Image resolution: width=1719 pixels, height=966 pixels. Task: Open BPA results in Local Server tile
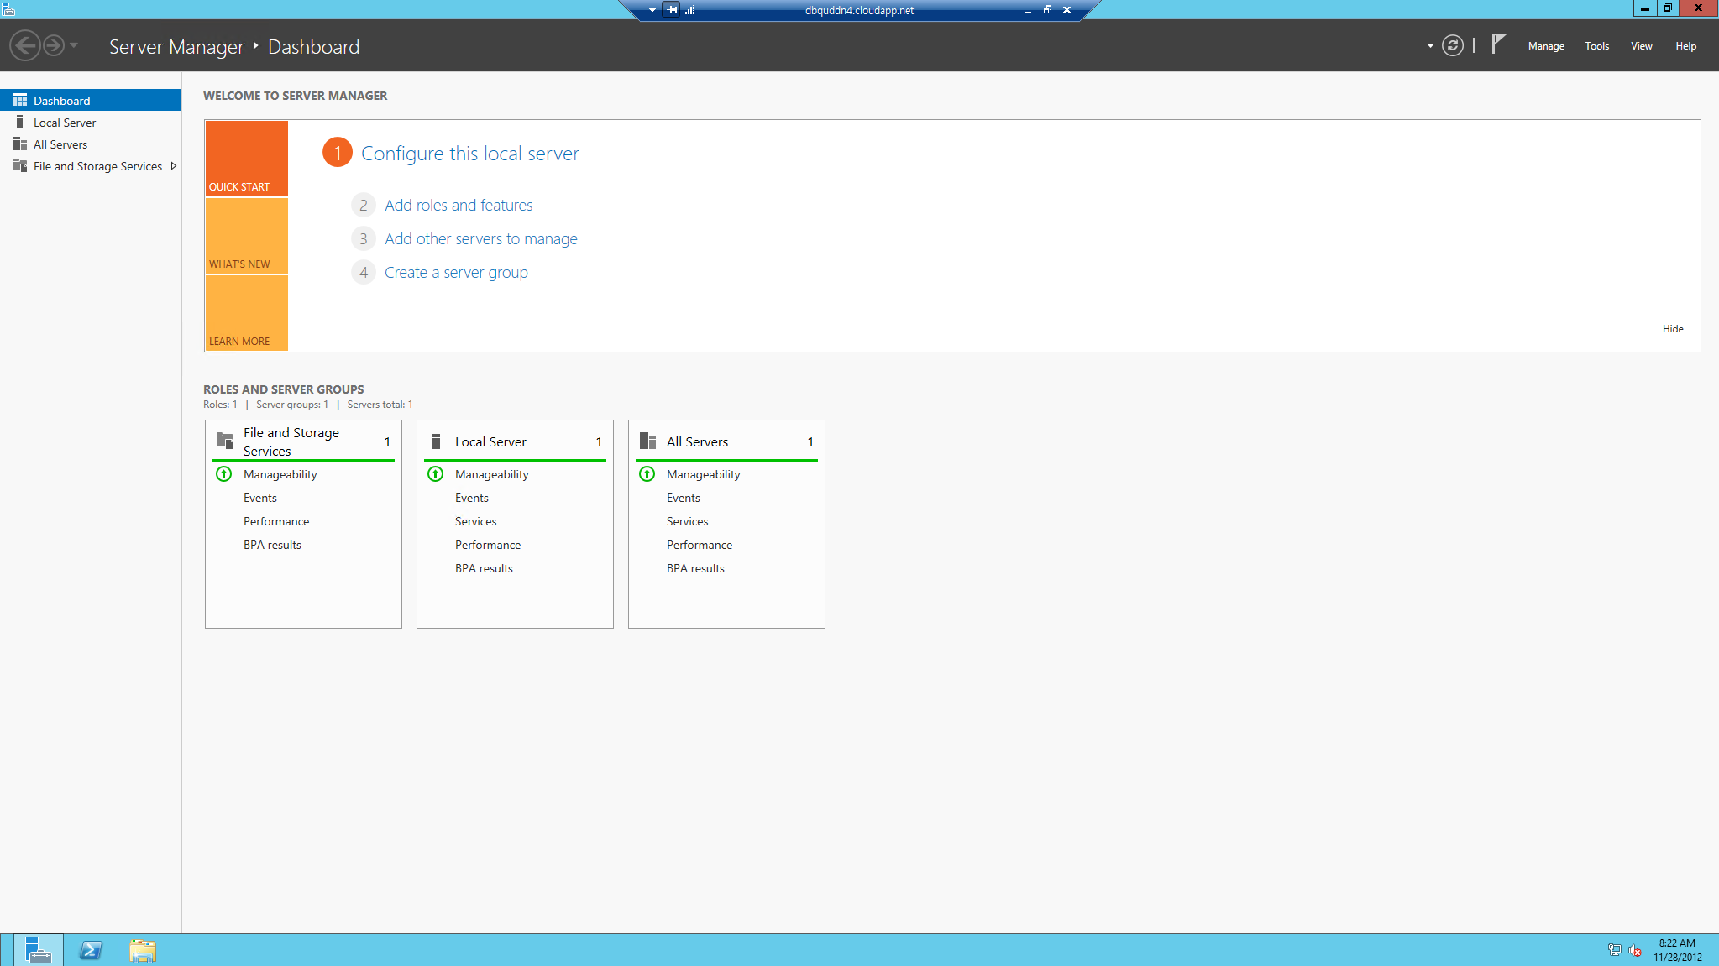click(x=484, y=568)
